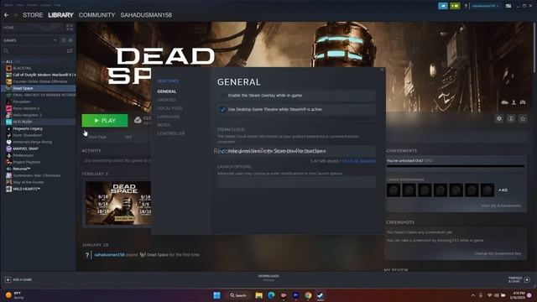Click the Launch Options text field
This screenshot has width=537, height=302.
[296, 182]
